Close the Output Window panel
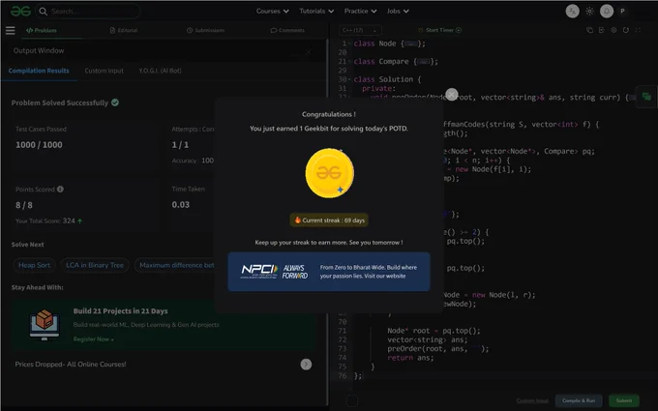Viewport: 658px width, 411px height. [x=309, y=52]
